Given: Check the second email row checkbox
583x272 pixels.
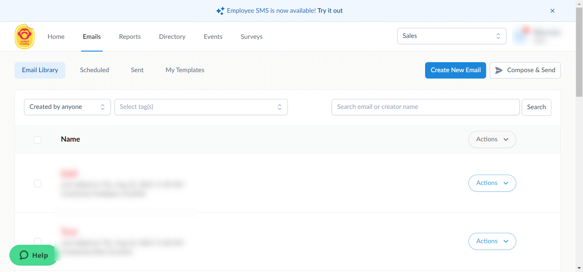Looking at the screenshot, I should click(38, 241).
